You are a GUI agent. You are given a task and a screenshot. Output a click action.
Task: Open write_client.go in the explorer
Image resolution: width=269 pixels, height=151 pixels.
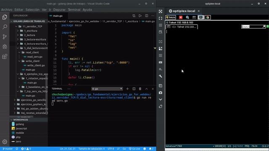click(x=36, y=65)
